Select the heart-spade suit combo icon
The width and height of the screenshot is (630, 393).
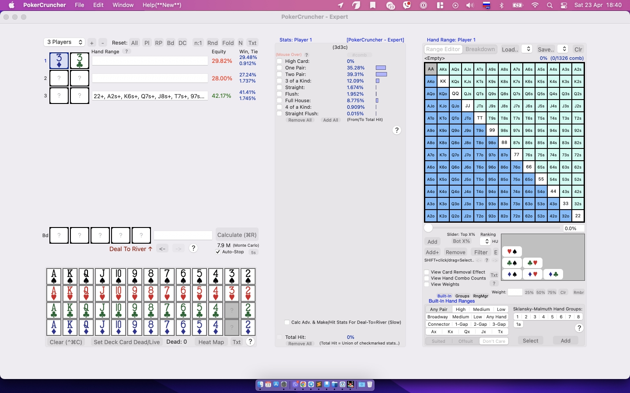pyautogui.click(x=512, y=252)
